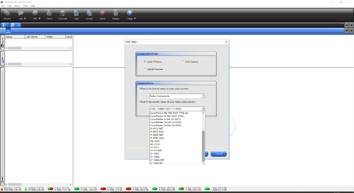Image resolution: width=354 pixels, height=193 pixels.
Task: Sort by the Status column header
Action: [x=55, y=37]
